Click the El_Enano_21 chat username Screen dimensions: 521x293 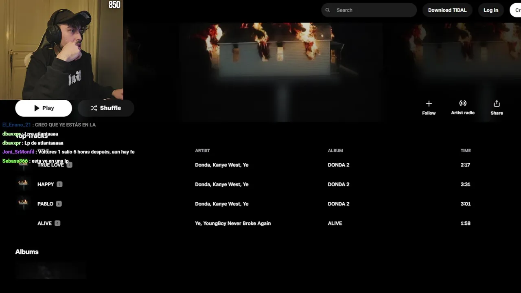coord(17,125)
